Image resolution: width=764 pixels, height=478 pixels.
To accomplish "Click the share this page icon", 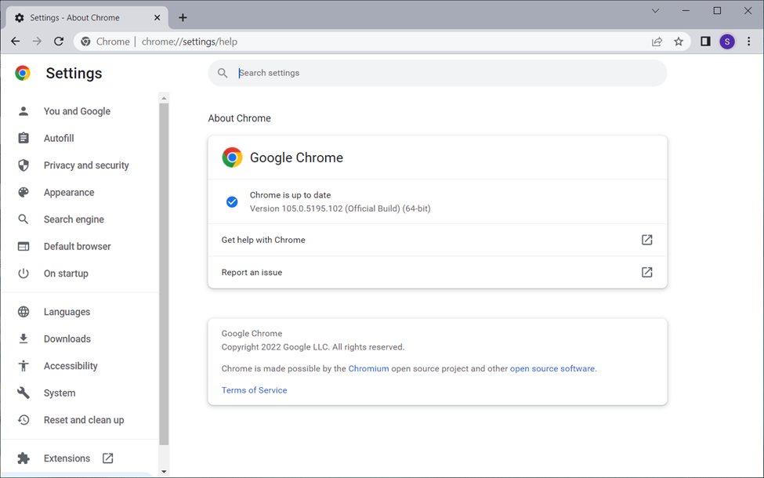I will 657,42.
